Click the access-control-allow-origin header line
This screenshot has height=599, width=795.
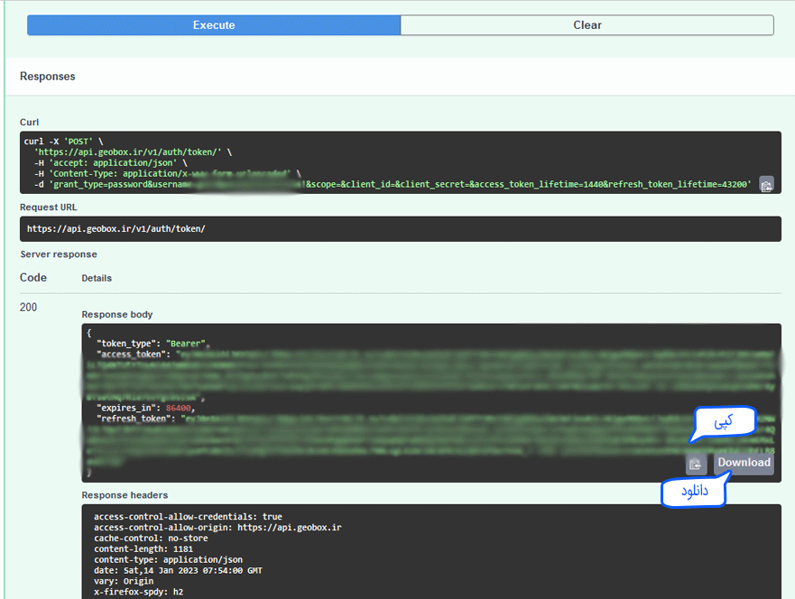(217, 527)
